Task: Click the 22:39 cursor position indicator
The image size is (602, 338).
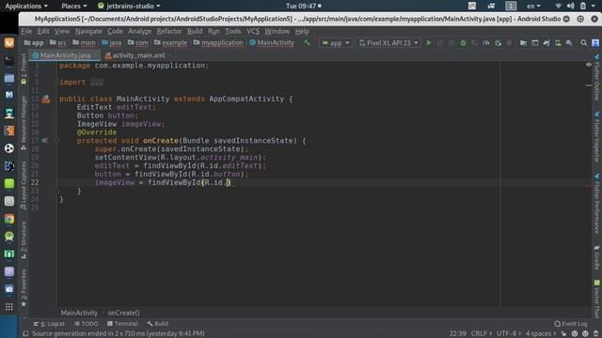Action: pos(458,333)
